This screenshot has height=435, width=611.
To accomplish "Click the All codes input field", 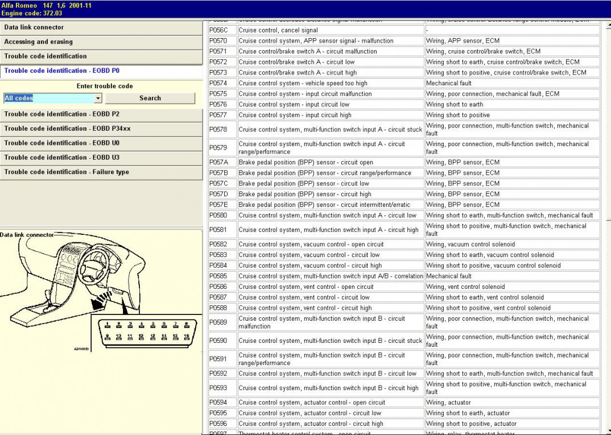I will coord(49,98).
